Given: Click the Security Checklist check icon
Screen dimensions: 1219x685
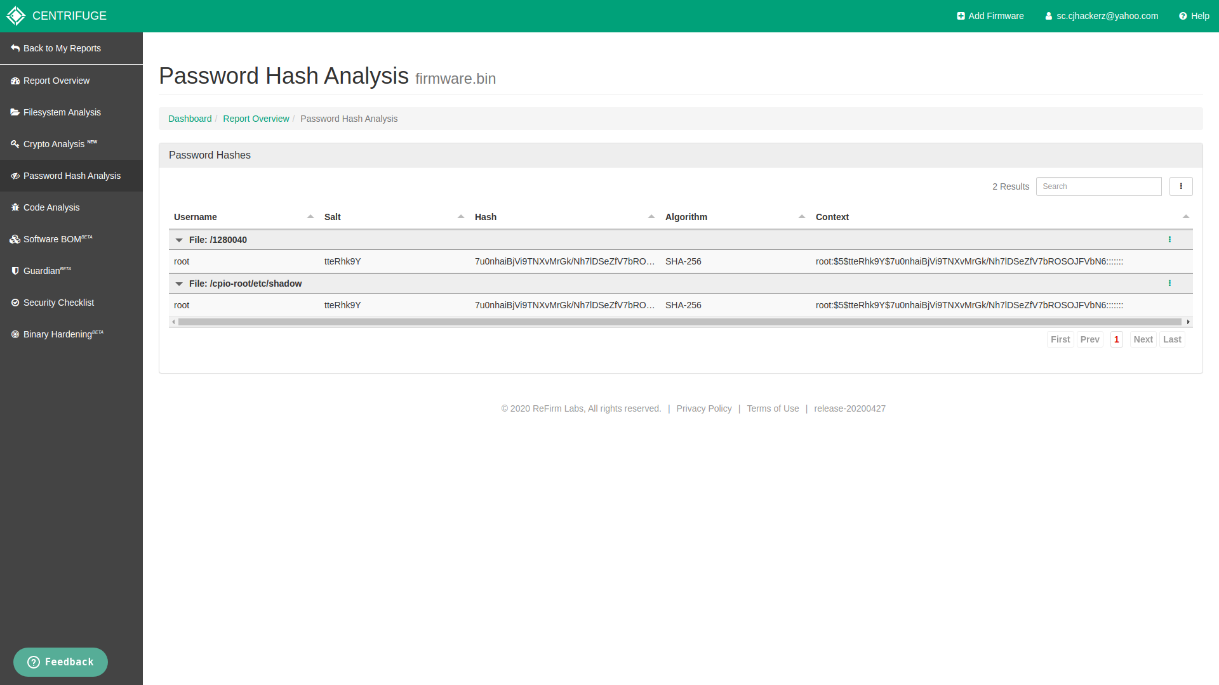Looking at the screenshot, I should pyautogui.click(x=15, y=303).
